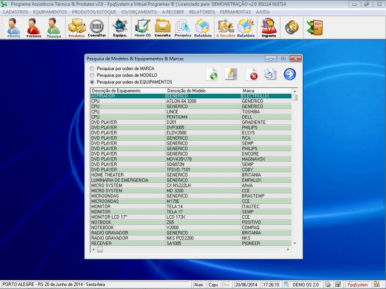Click the Exit door icon
Screen dimensions: 386x289
coord(315,27)
